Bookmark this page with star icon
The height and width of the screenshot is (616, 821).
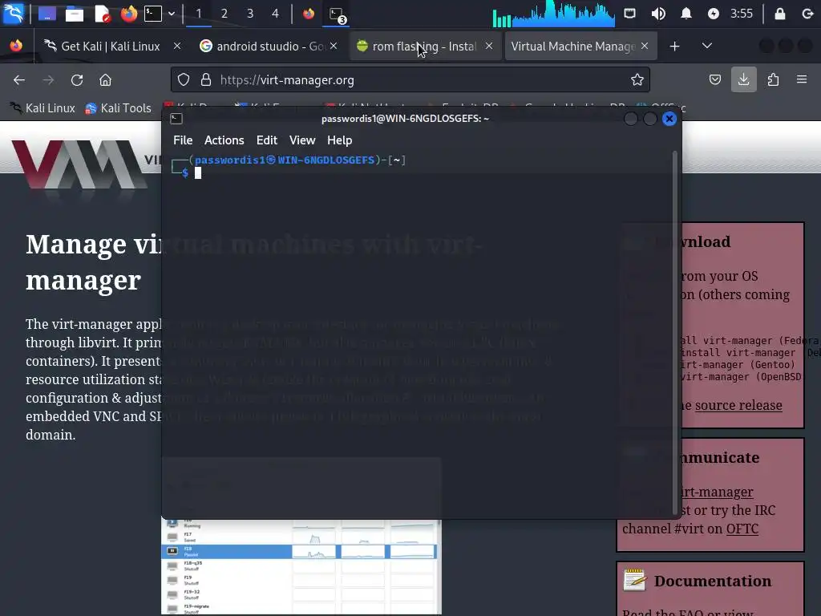tap(637, 79)
